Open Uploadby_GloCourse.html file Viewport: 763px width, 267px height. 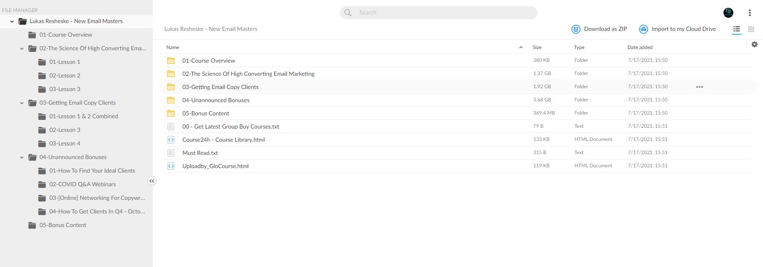point(215,166)
